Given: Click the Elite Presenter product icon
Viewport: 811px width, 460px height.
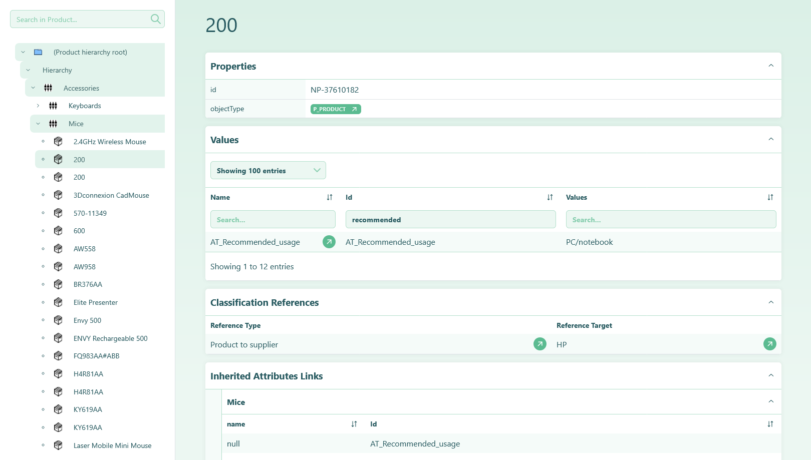Looking at the screenshot, I should [58, 302].
